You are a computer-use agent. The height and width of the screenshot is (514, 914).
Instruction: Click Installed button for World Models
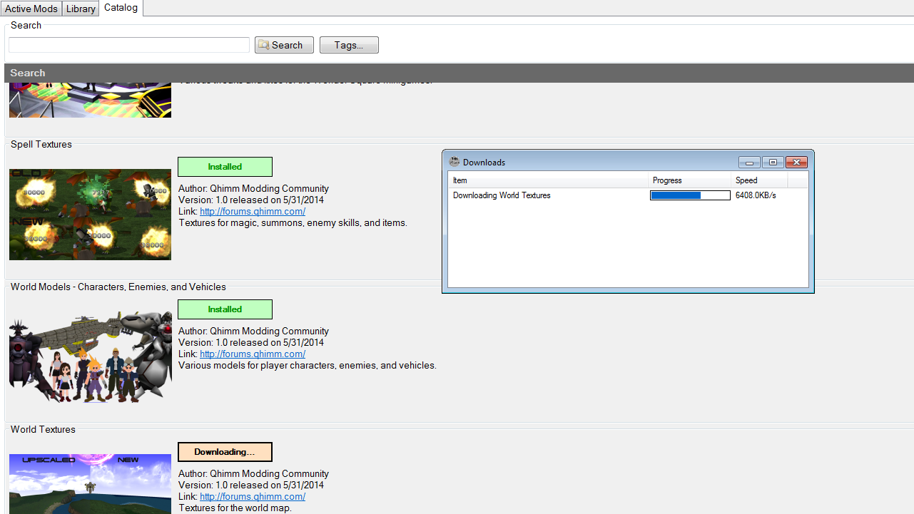pos(225,309)
